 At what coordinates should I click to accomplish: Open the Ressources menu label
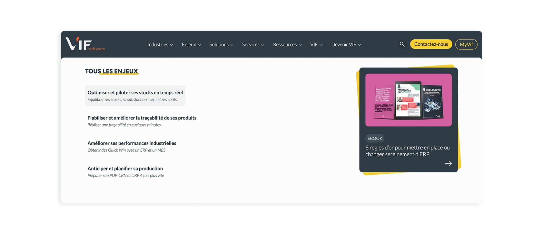pos(285,45)
